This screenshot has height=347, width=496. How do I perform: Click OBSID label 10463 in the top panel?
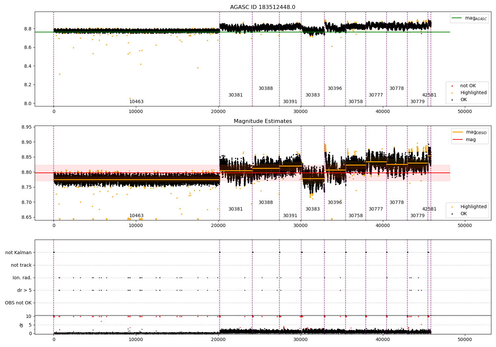pos(136,102)
